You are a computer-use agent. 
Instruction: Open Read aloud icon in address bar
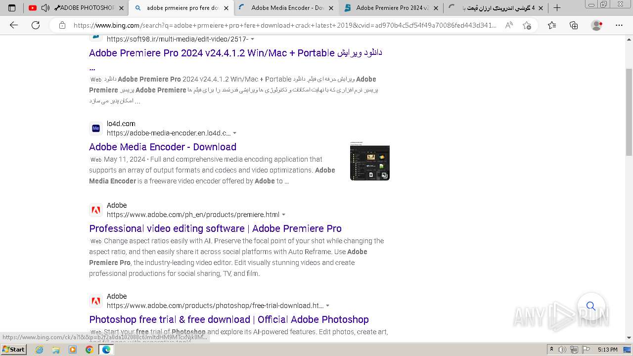pyautogui.click(x=509, y=25)
